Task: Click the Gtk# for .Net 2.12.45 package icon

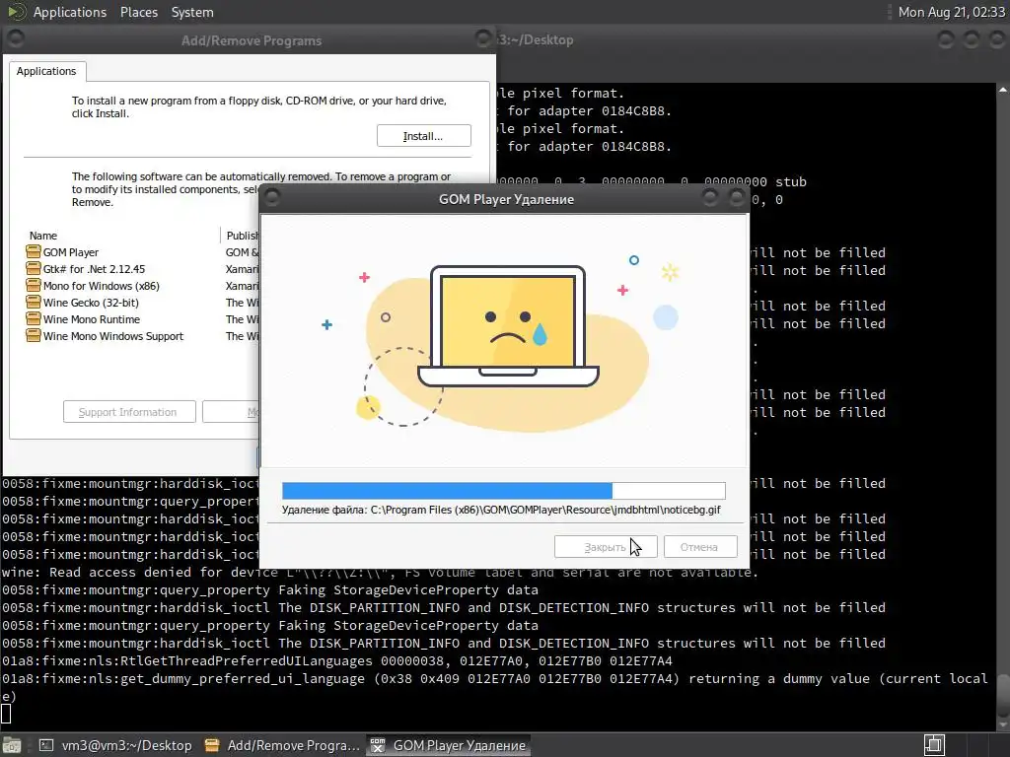Action: [x=33, y=268]
